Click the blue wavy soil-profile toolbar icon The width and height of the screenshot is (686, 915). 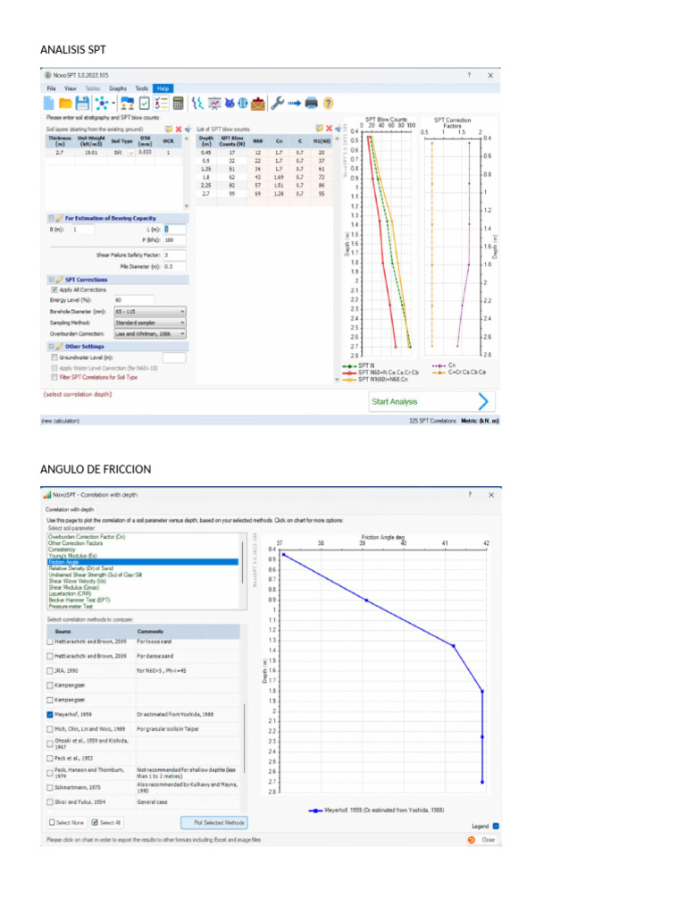(197, 104)
